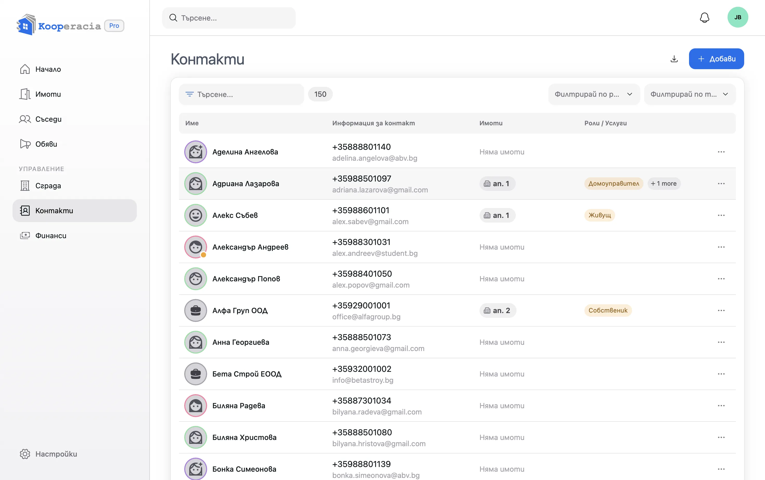
Task: Open more options for Алфа Груп ООД
Action: coord(721,310)
